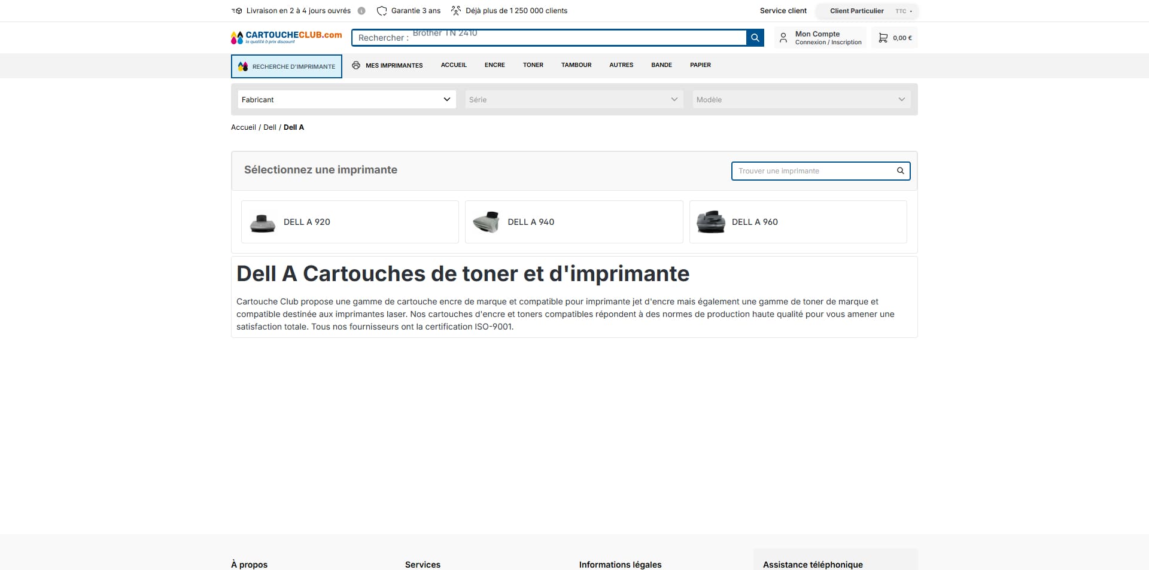Select the DELL A 960 printer thumbnail
The height and width of the screenshot is (570, 1149).
[x=711, y=222]
